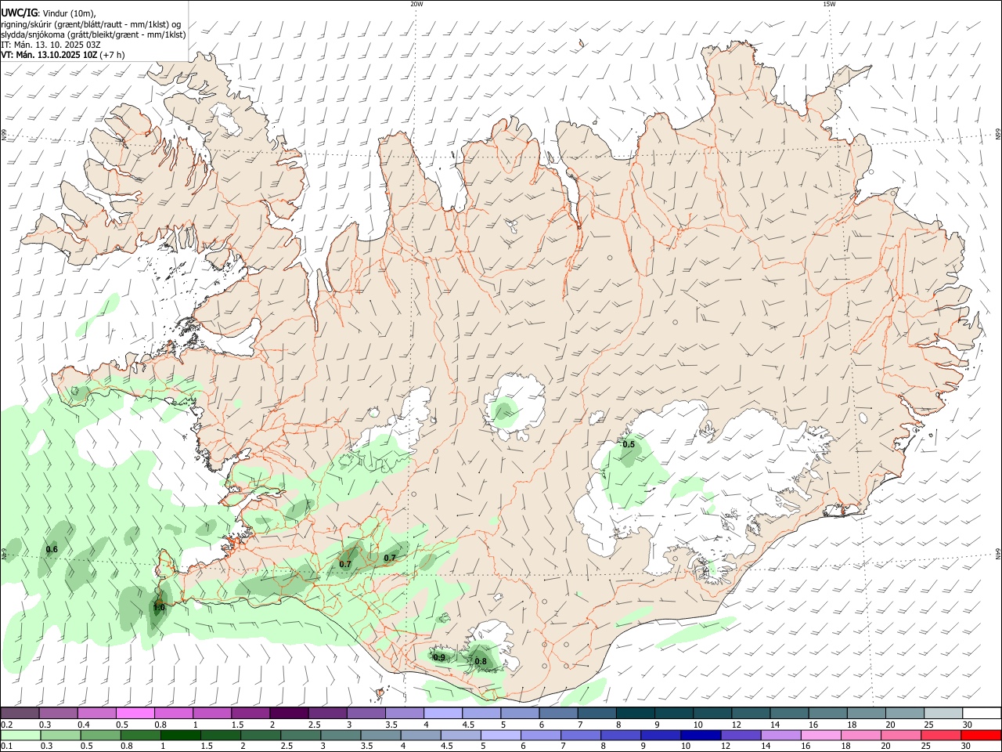Pick the upper-row swatch starting at 0.2
Image resolution: width=1002 pixels, height=752 pixels.
(x=20, y=713)
